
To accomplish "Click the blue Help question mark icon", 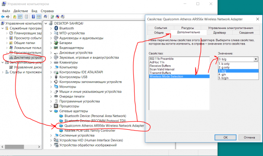I will tap(33, 16).
